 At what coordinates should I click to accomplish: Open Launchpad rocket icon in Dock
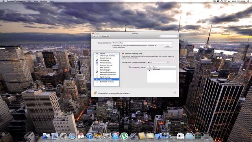tap(63, 136)
